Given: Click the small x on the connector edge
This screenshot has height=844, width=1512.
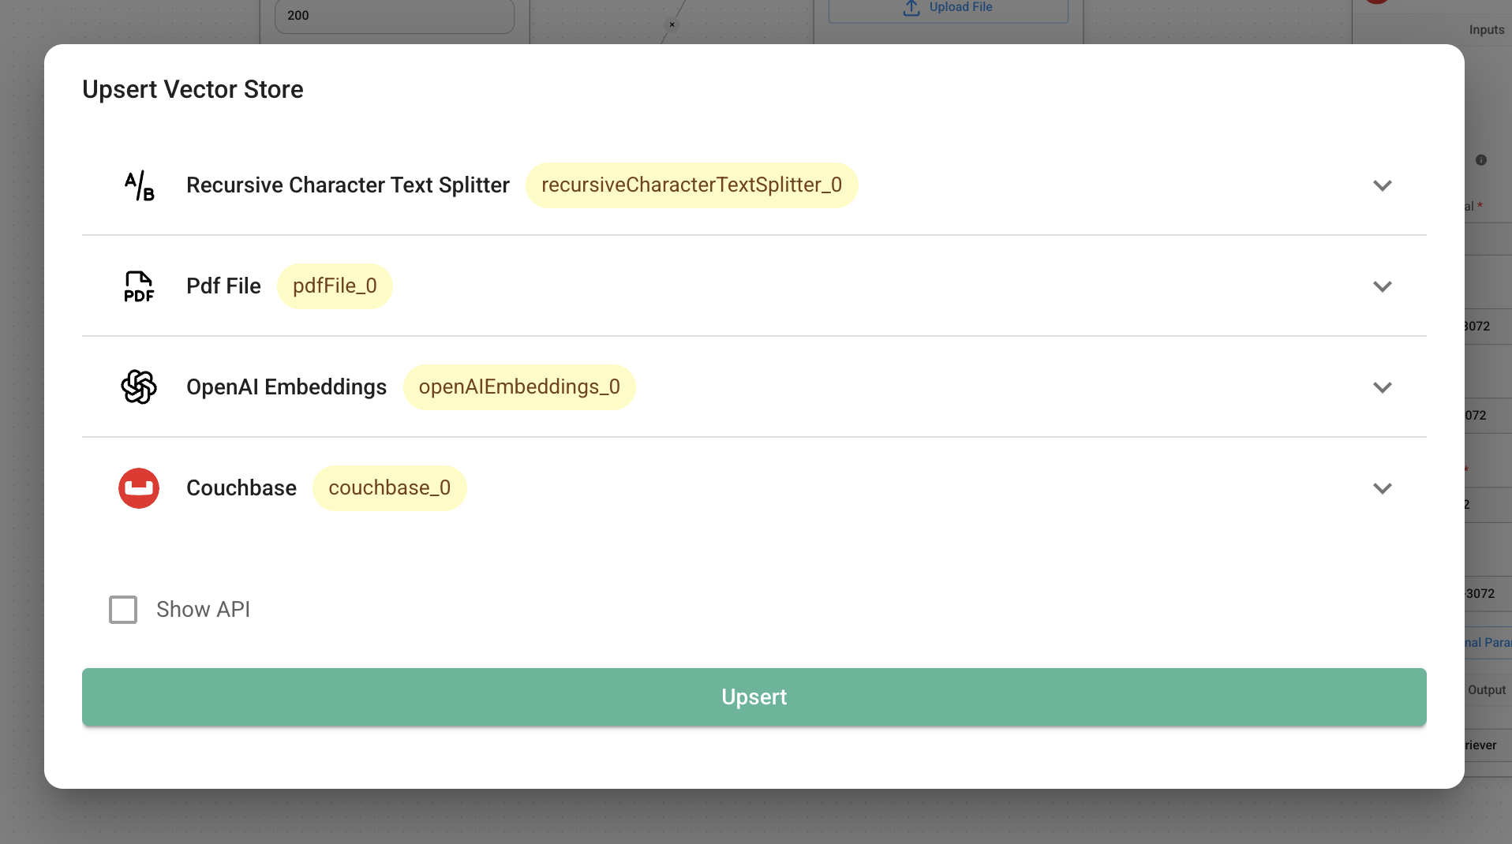Looking at the screenshot, I should [672, 24].
